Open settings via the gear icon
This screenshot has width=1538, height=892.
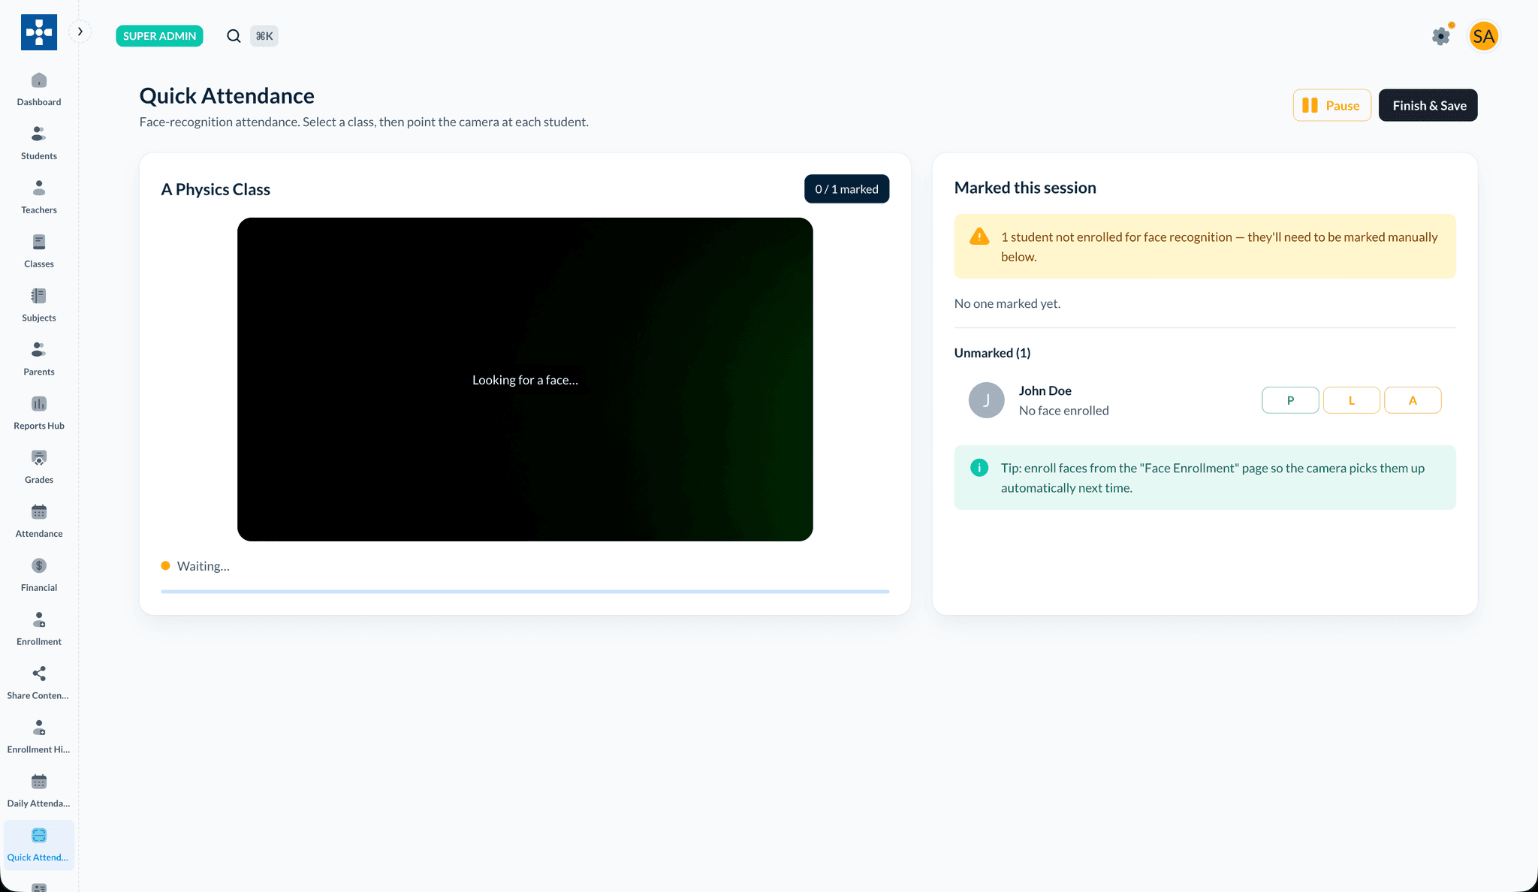coord(1440,36)
